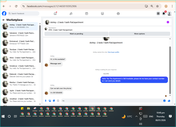
Task: Open File Explorer from taskbar
Action: [29, 109]
